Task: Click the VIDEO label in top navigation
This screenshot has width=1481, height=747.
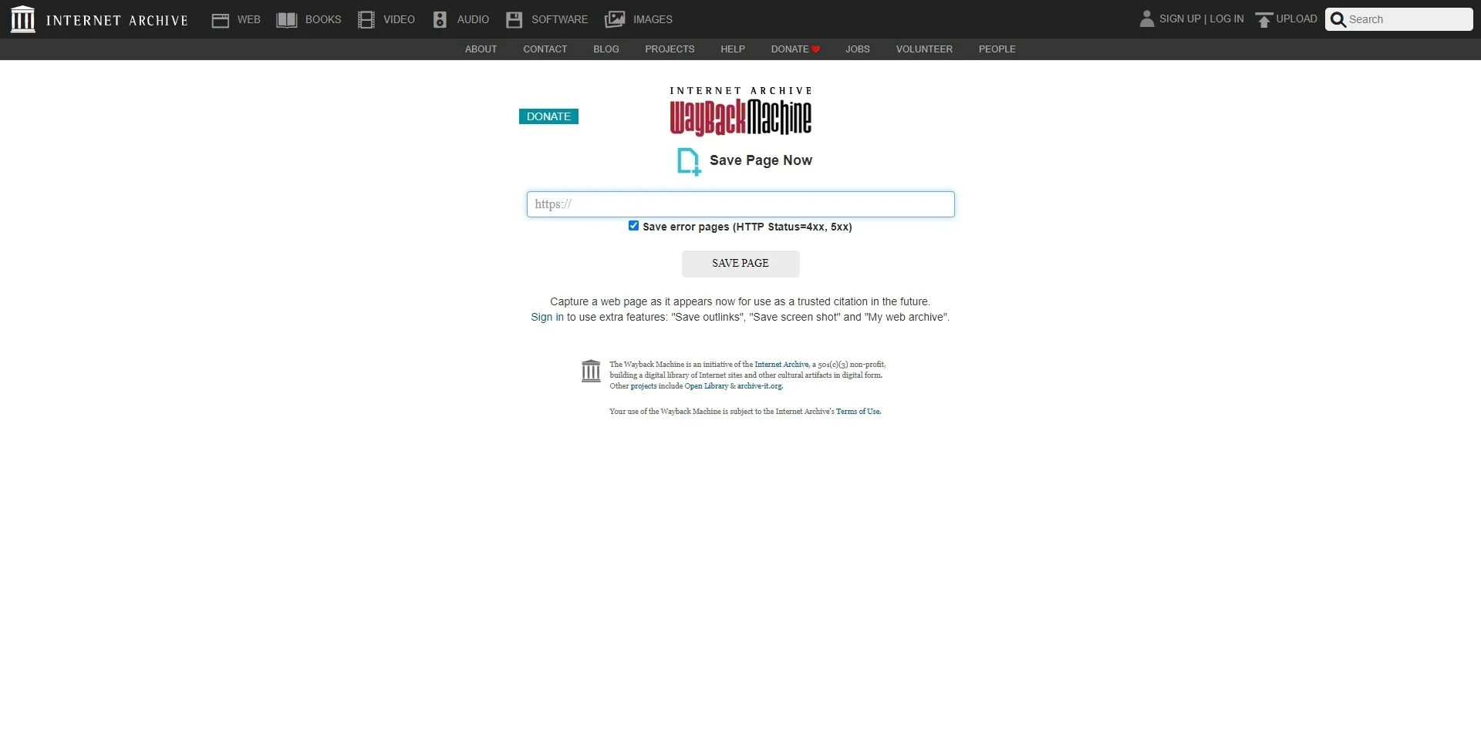Action: [399, 19]
